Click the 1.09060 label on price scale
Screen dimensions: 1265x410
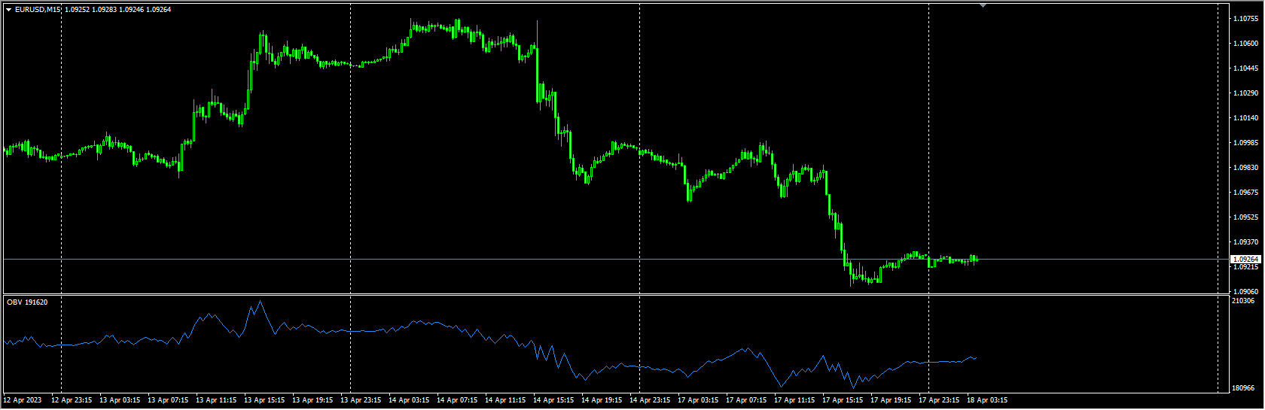(1246, 292)
